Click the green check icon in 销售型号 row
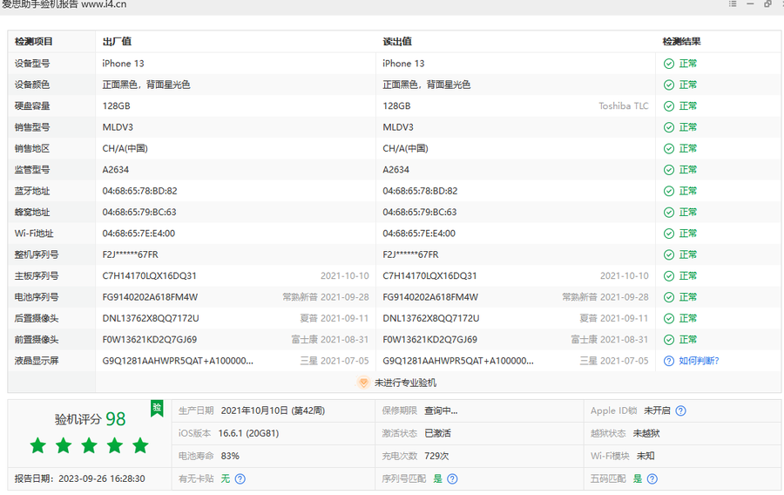784x495 pixels. (668, 127)
